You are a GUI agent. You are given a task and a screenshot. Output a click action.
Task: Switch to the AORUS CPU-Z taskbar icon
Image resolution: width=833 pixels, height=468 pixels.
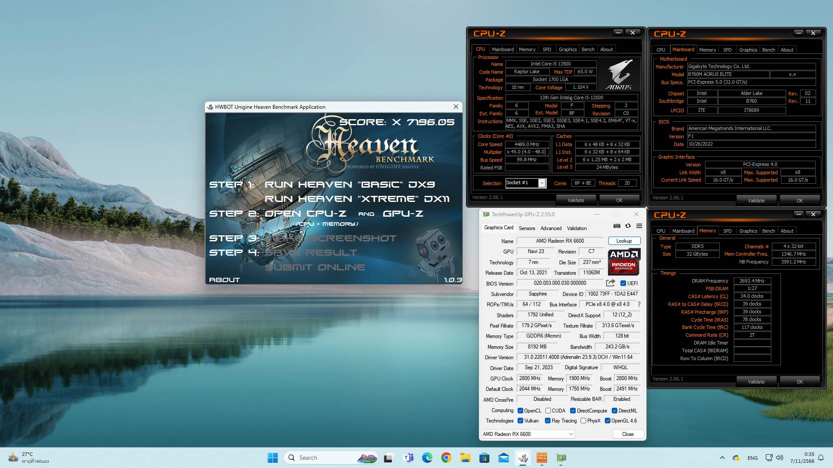pos(542,458)
